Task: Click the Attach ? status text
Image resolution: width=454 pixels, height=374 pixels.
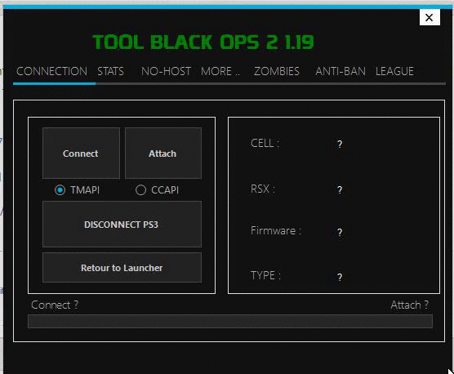Action: pyautogui.click(x=409, y=305)
